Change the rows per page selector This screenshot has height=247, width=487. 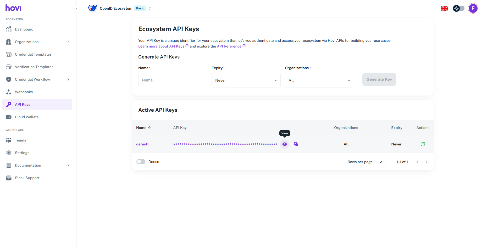pyautogui.click(x=383, y=162)
